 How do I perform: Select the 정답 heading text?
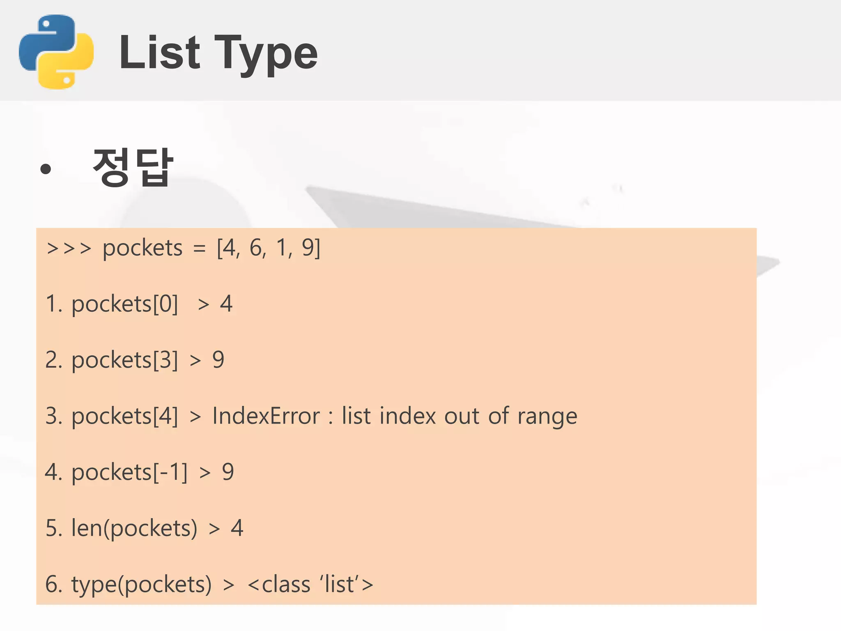pyautogui.click(x=133, y=167)
